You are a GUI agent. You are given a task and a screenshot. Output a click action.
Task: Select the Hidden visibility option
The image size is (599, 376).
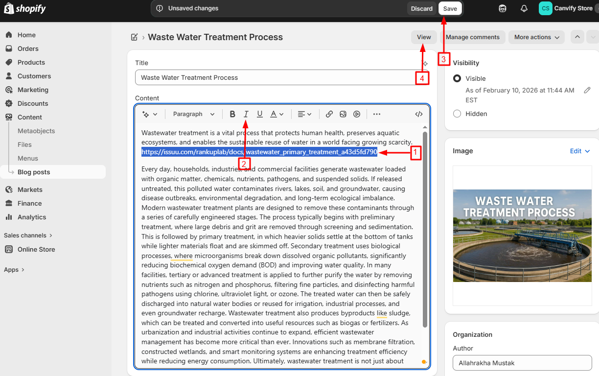click(457, 114)
